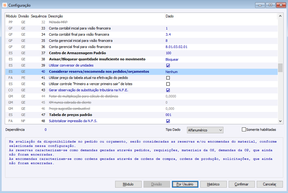Close the Configuração window
288x193 pixels.
[x=281, y=5]
